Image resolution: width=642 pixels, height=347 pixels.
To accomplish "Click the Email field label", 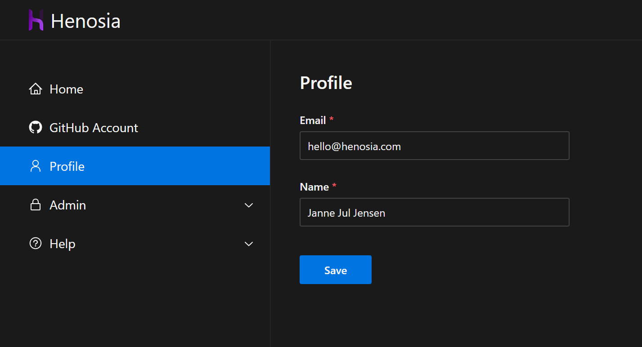I will pyautogui.click(x=313, y=120).
